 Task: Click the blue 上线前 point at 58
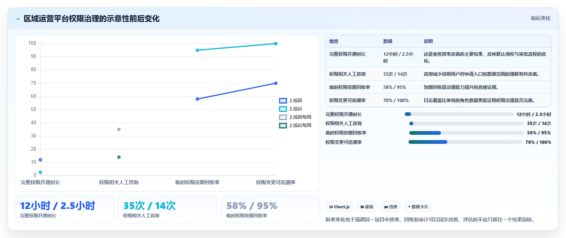click(197, 99)
